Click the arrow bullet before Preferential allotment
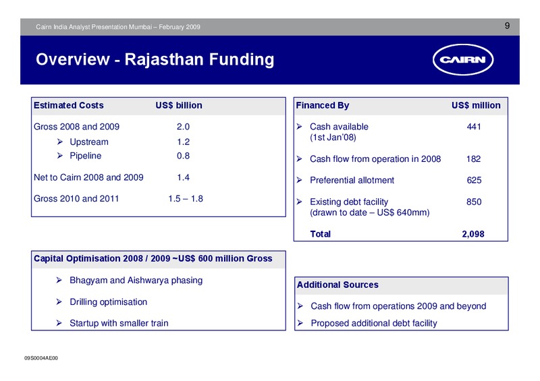The image size is (540, 381). click(x=300, y=180)
